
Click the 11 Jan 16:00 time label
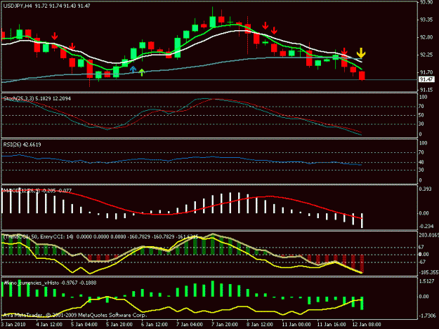tap(332, 325)
